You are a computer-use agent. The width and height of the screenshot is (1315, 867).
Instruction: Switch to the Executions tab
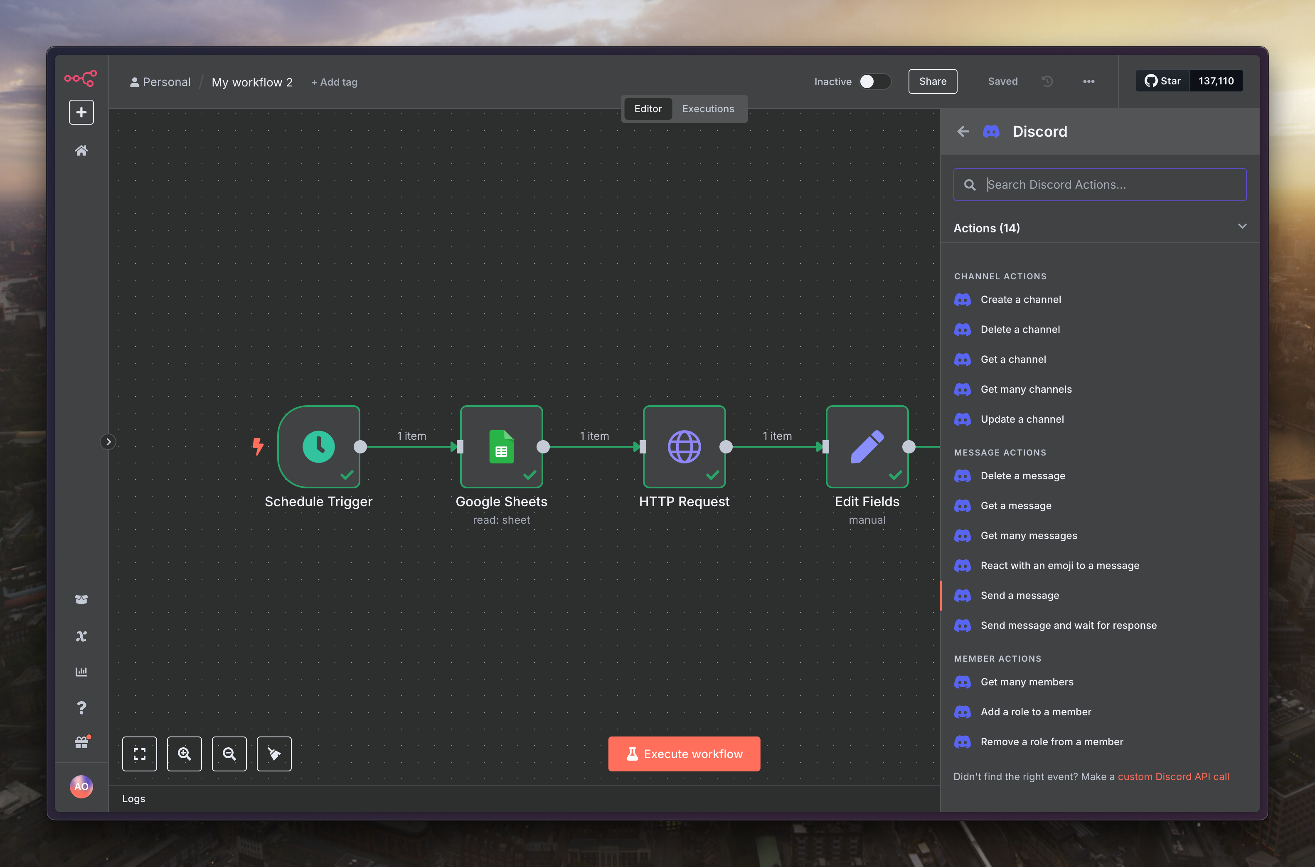pos(707,109)
